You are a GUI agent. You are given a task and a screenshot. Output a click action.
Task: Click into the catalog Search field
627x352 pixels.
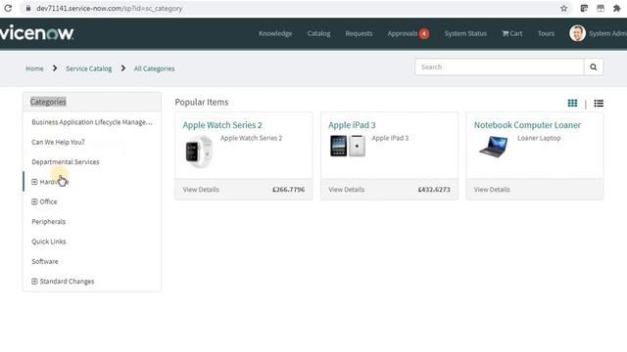coord(499,67)
